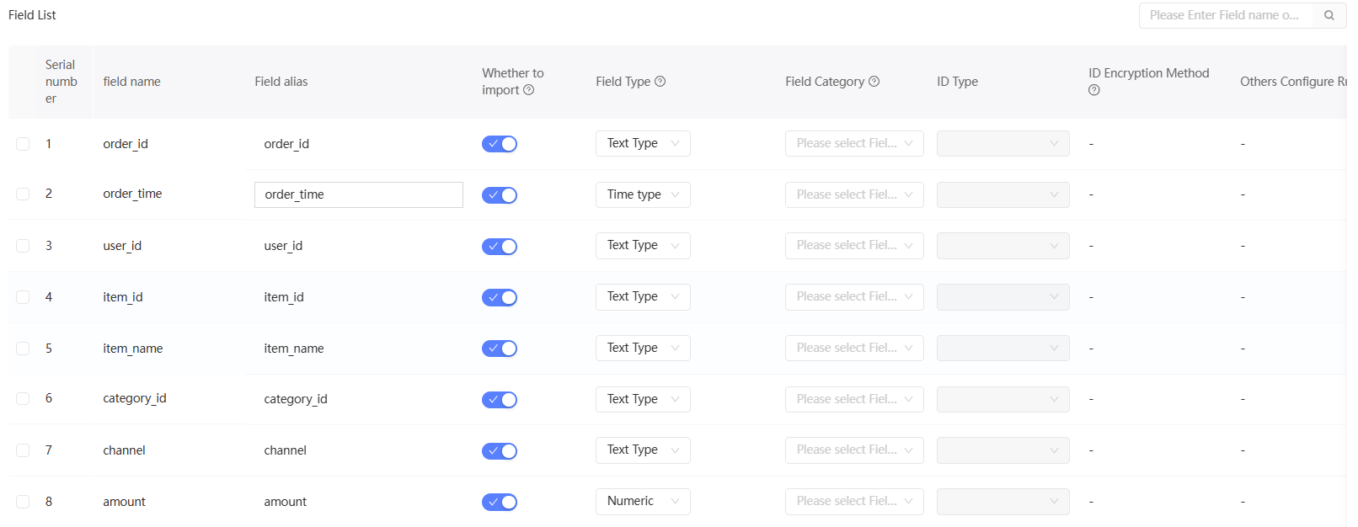Toggle import switch for order_id

500,144
